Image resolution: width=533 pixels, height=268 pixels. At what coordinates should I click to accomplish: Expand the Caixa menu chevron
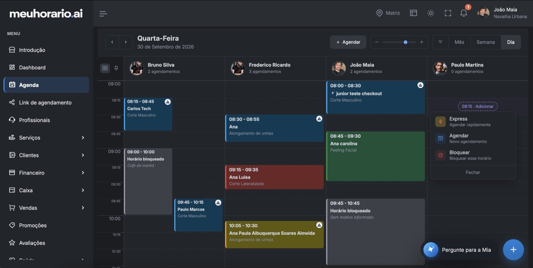[x=83, y=190]
